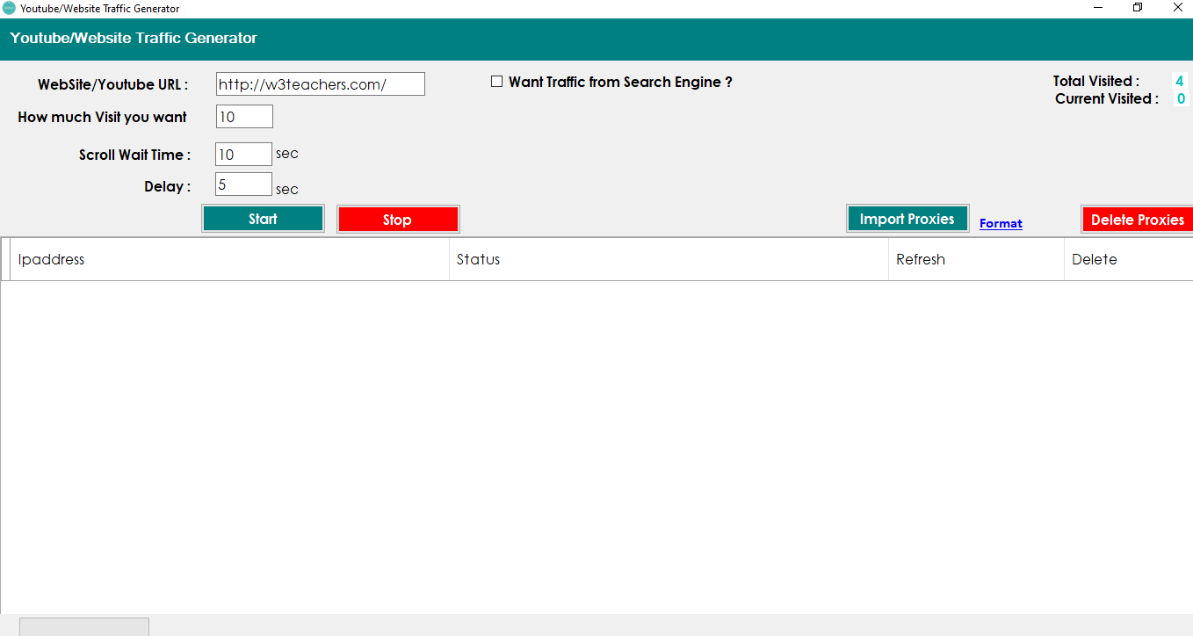Open the Format link
This screenshot has height=636, width=1193.
[x=1001, y=223]
